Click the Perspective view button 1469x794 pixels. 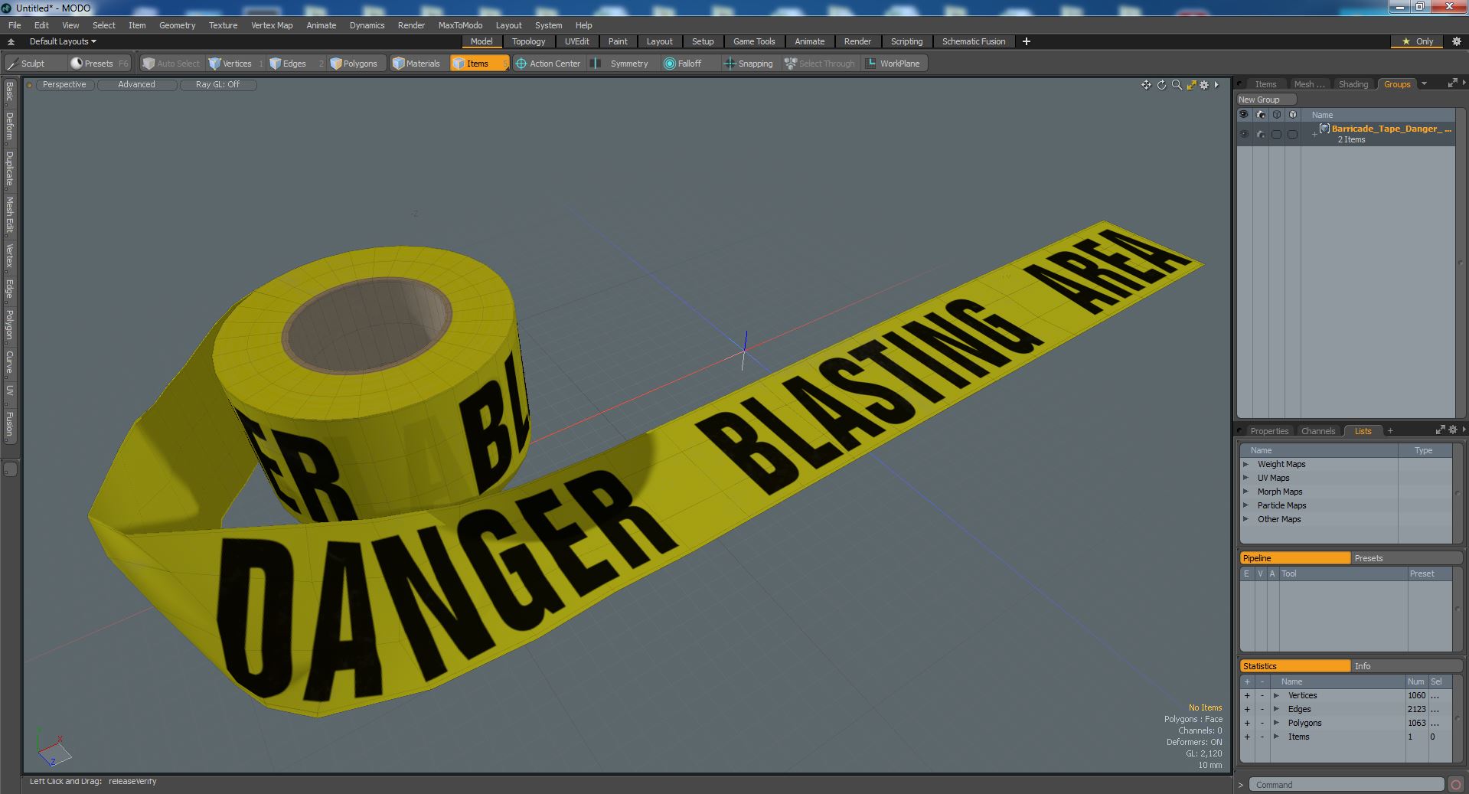pos(64,85)
